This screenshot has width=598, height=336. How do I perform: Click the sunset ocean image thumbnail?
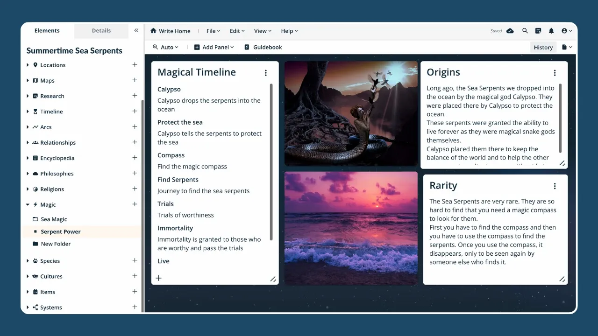(351, 228)
